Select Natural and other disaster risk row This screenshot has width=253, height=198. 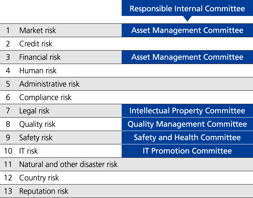[126, 164]
